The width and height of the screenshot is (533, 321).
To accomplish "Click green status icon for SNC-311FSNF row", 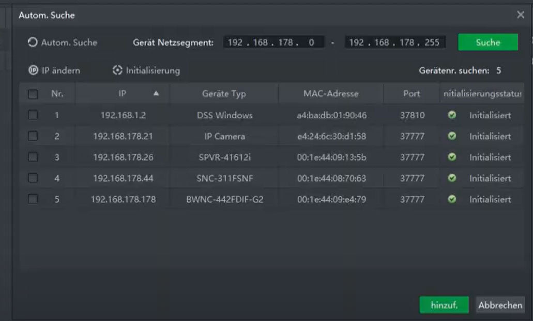I will coord(452,178).
